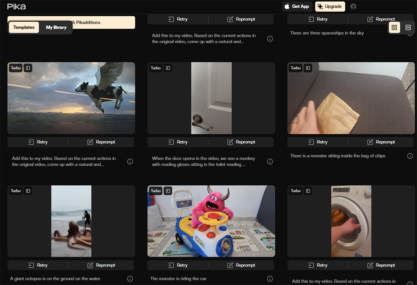Click the Get App button

click(x=297, y=7)
